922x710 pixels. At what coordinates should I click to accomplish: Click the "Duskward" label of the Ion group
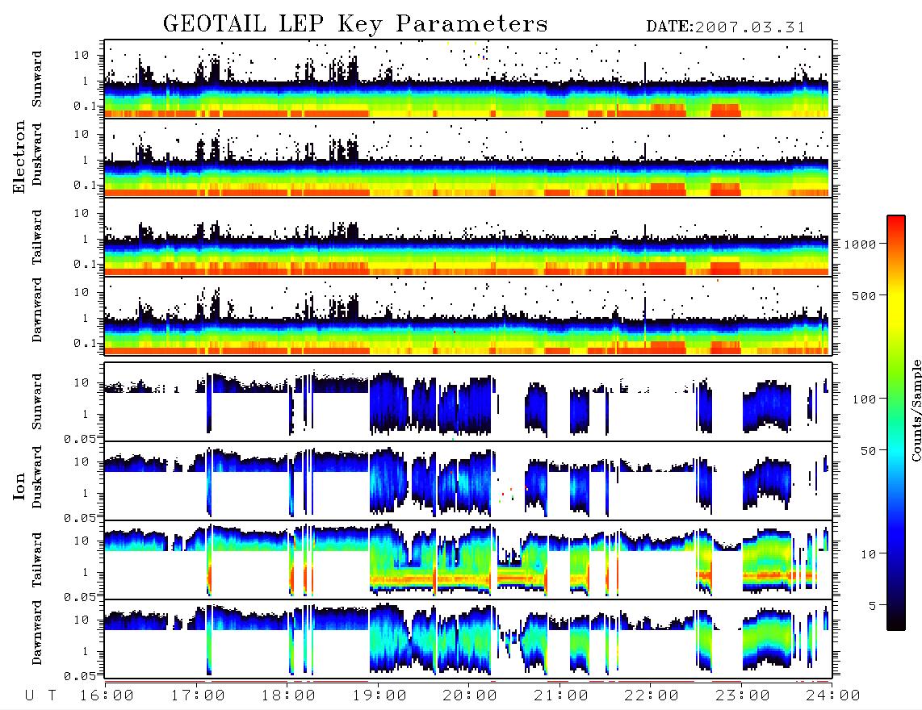coord(37,478)
